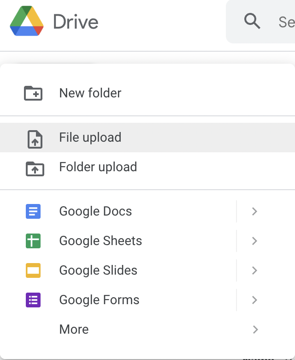Click the blue Google Docs icon
The width and height of the screenshot is (295, 360).
coord(33,211)
